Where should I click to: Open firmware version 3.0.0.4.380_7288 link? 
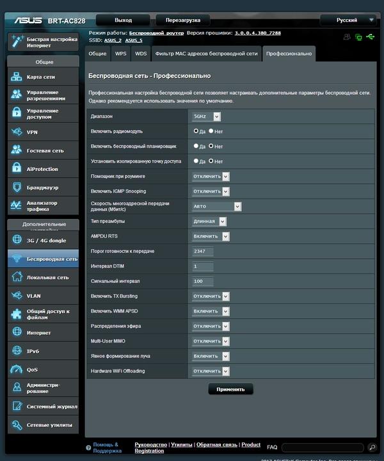pos(258,33)
